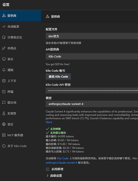Click the auto-approve checkmark icon
The image size is (138, 181).
[x=4, y=26]
